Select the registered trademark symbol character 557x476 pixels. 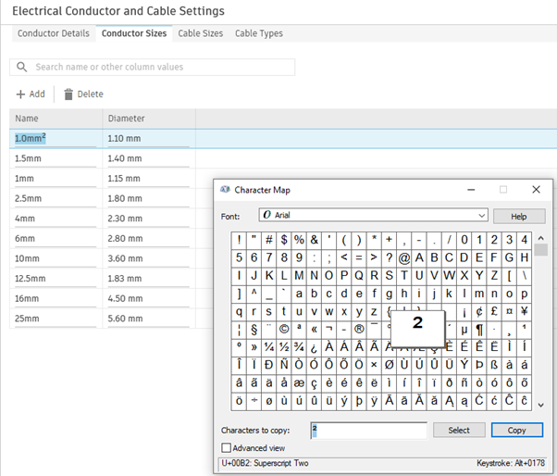click(x=359, y=329)
